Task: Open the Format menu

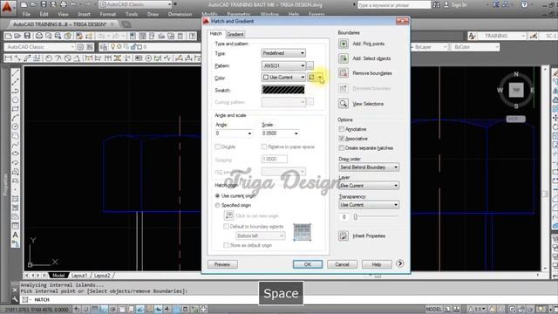Action: 107,14
